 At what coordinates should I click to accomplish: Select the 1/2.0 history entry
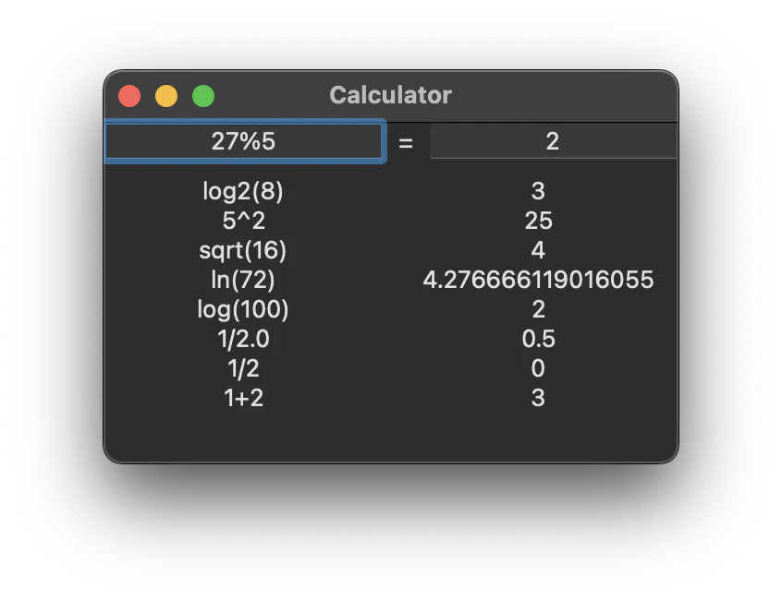[x=243, y=339]
